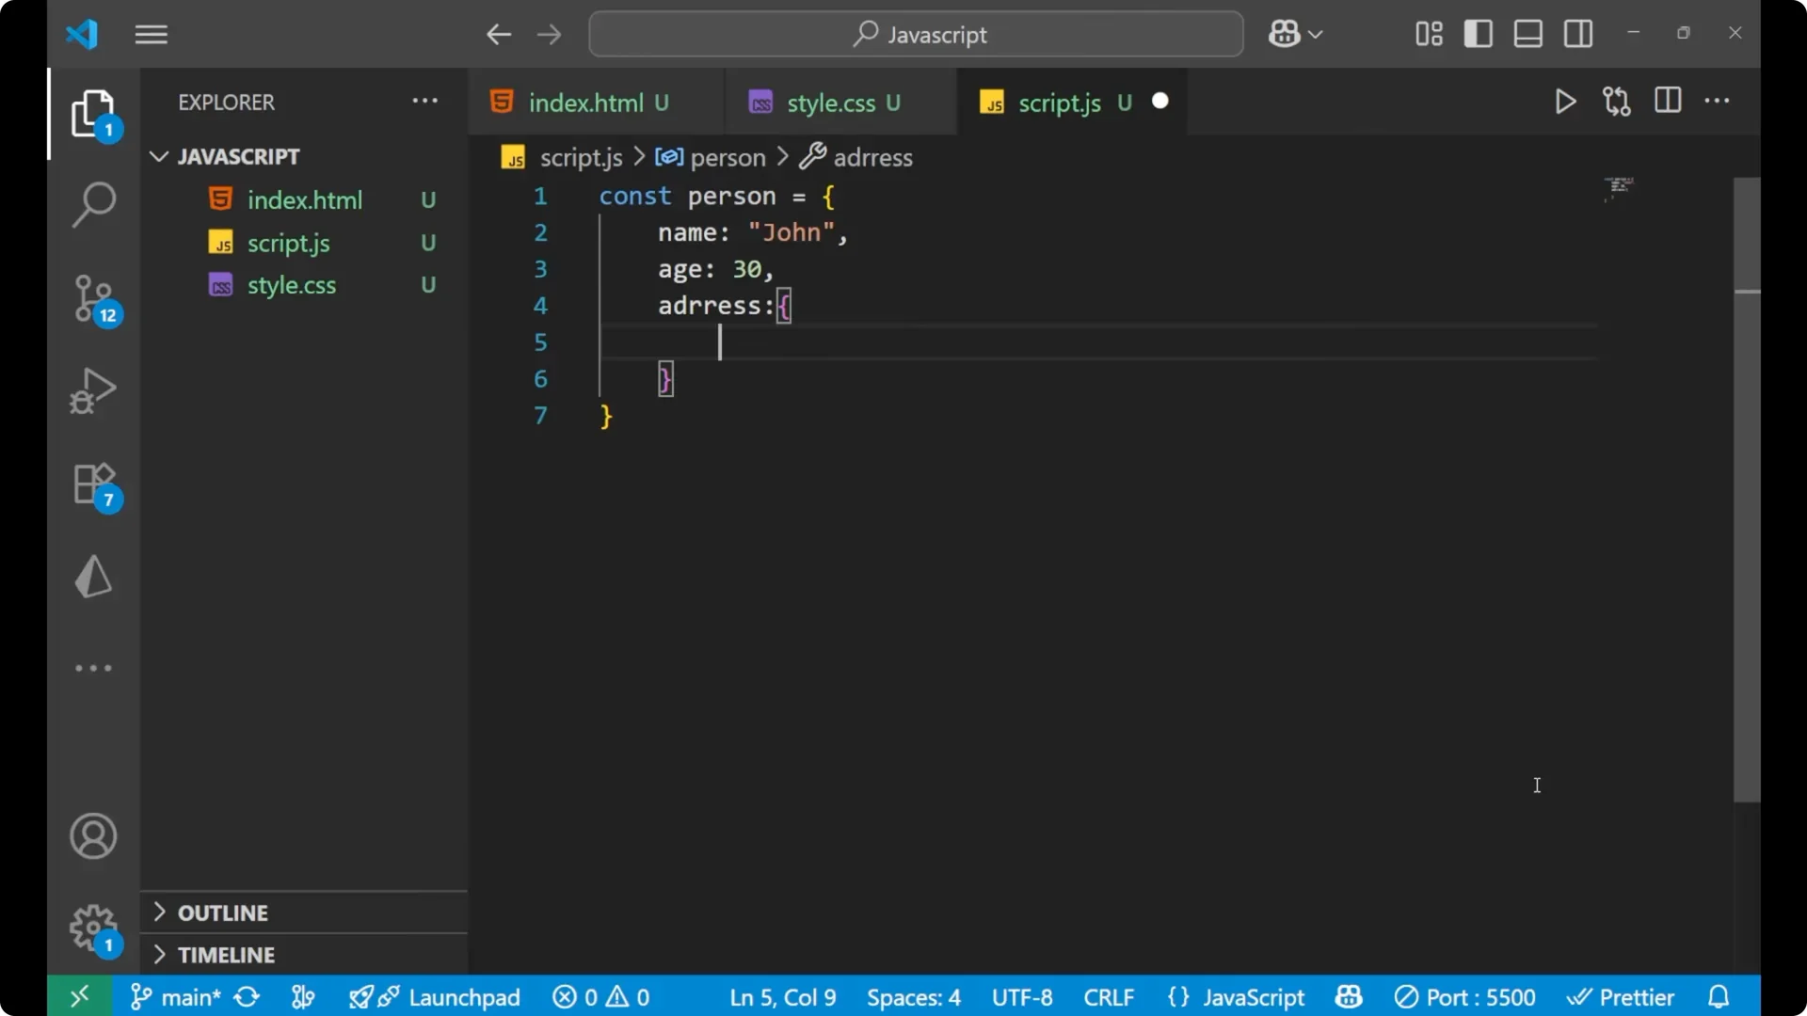Click the main* branch in status bar
The width and height of the screenshot is (1807, 1016).
pyautogui.click(x=185, y=996)
